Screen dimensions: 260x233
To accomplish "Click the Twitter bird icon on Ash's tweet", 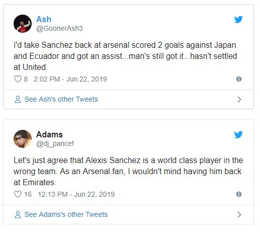I will (238, 20).
